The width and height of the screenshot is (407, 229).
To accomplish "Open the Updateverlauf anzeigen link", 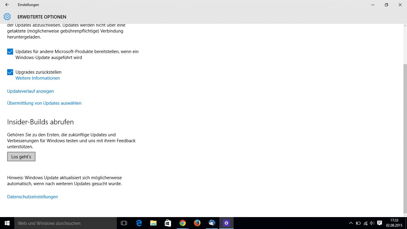I will tap(30, 91).
